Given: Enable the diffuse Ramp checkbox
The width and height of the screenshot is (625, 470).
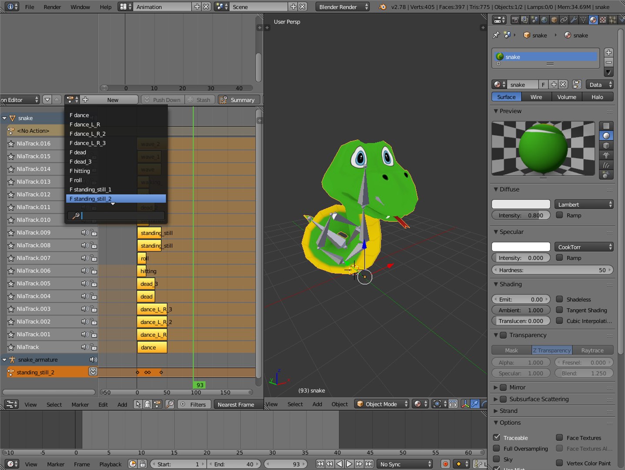Looking at the screenshot, I should click(559, 215).
